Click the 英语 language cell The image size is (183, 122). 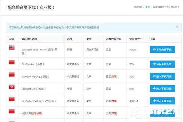[x=69, y=49]
